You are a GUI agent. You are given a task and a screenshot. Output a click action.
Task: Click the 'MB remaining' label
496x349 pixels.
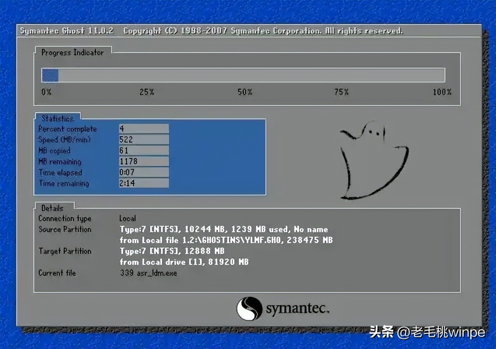(x=60, y=162)
